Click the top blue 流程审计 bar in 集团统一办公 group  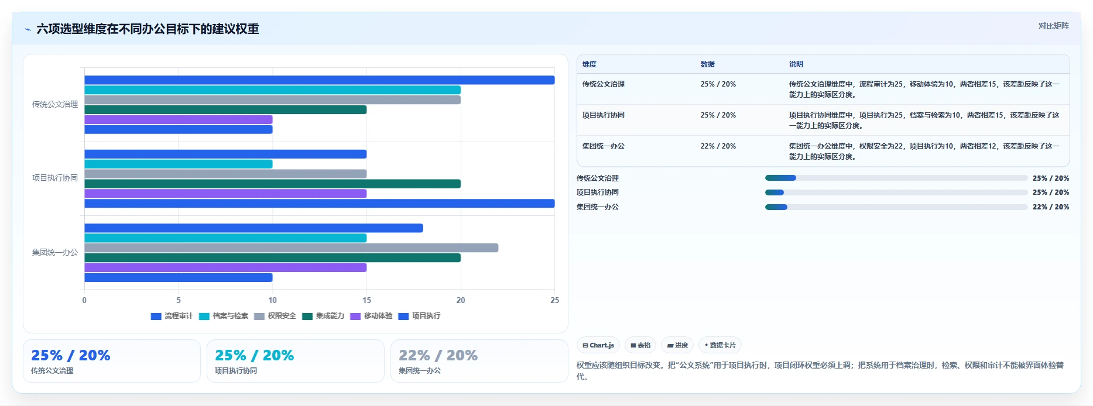pos(253,228)
